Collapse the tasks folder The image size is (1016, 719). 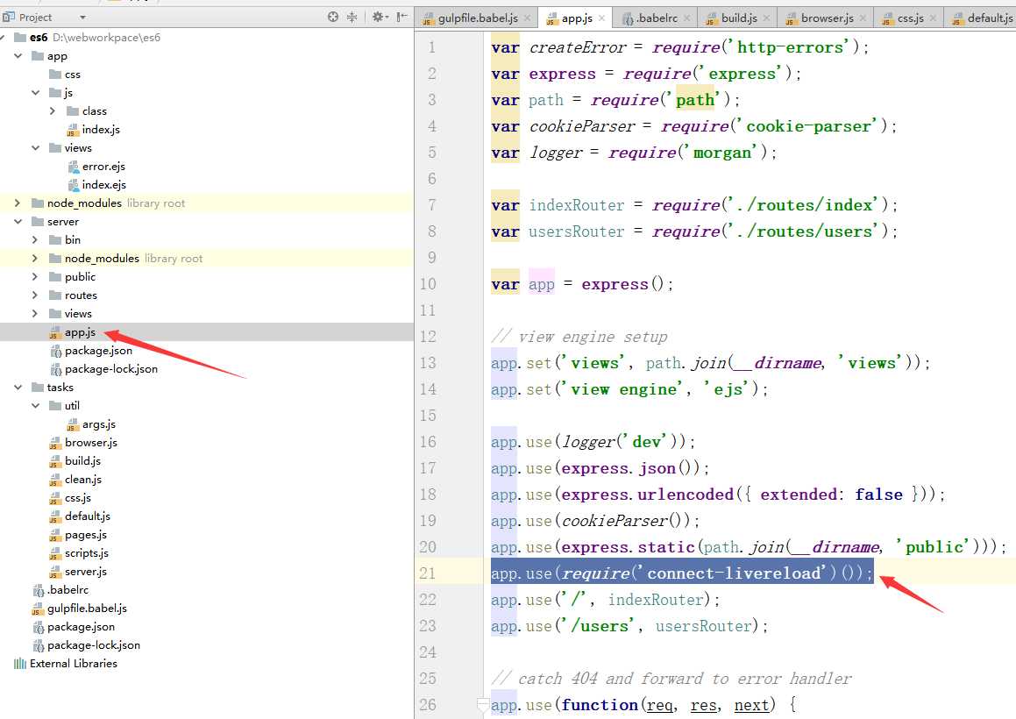[18, 387]
